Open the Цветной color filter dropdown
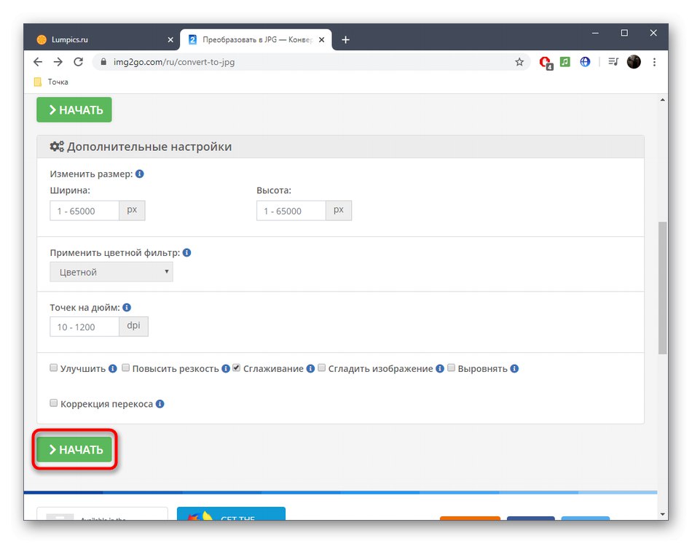The image size is (692, 544). click(111, 272)
